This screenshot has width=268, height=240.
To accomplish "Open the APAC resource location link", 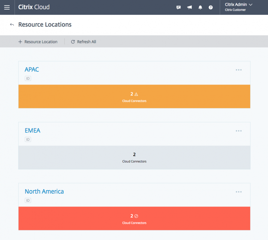I will point(32,70).
